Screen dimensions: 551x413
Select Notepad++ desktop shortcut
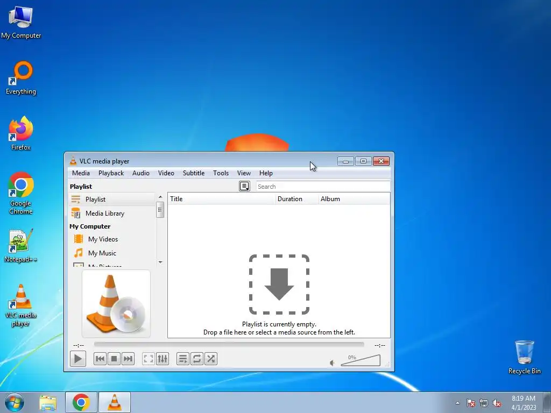(x=21, y=246)
